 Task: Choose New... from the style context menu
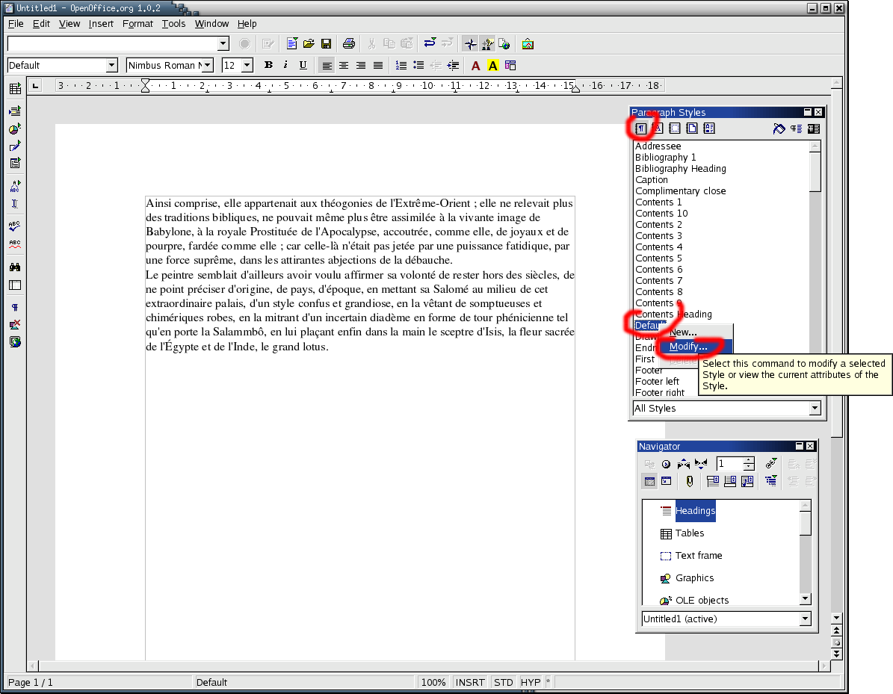click(683, 332)
